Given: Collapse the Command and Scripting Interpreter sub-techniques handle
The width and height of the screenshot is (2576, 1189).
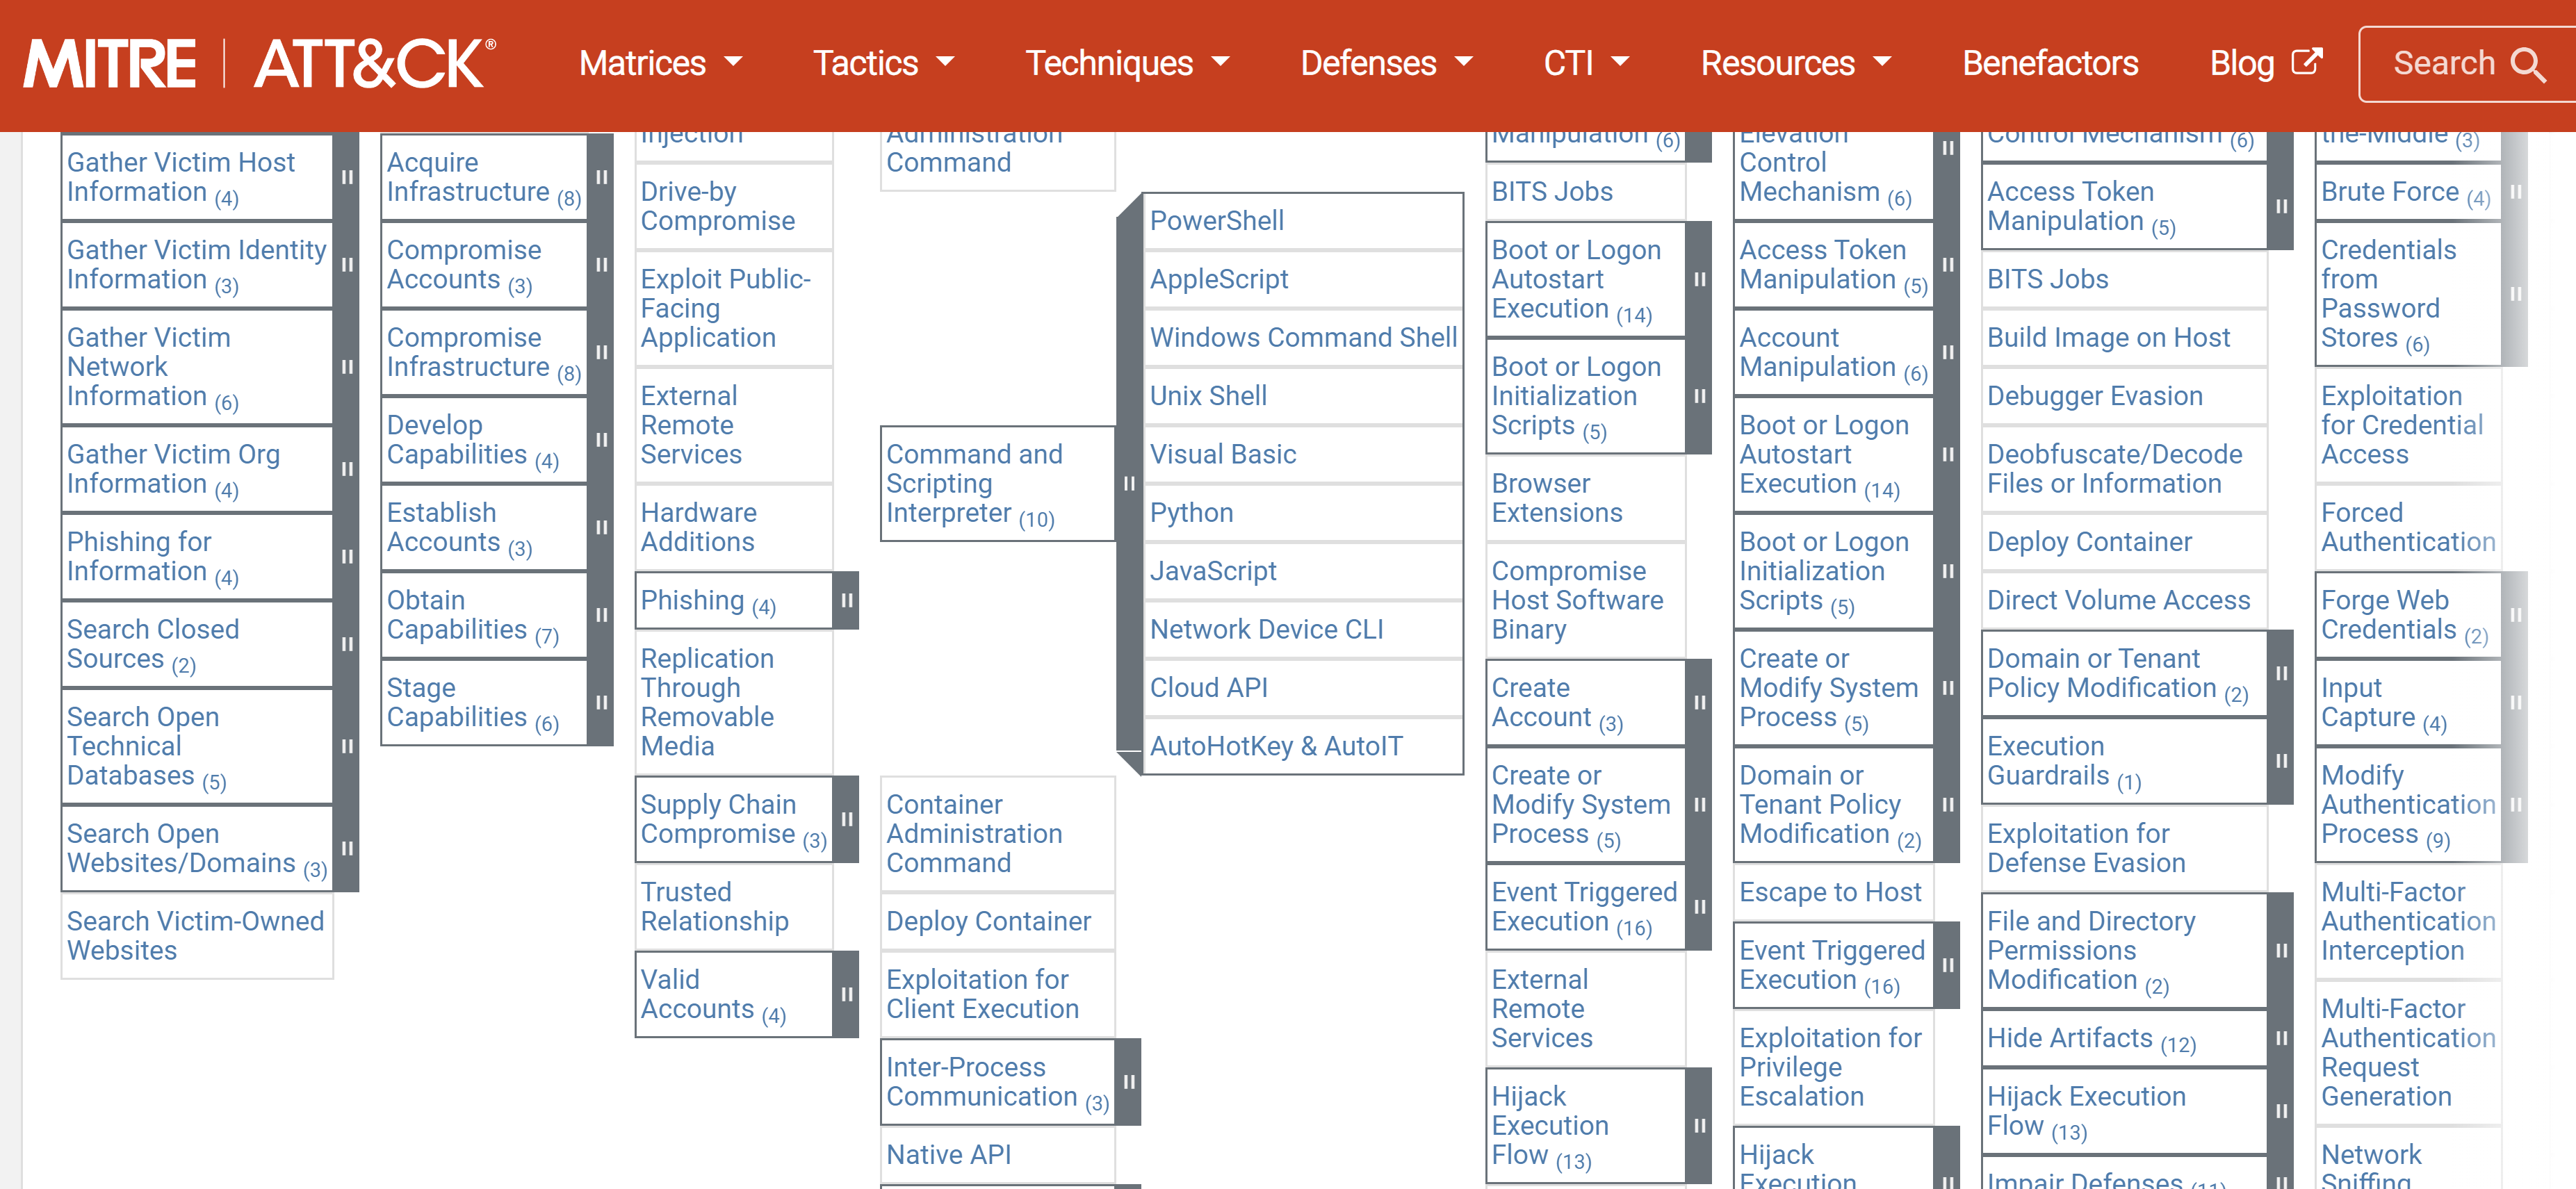Looking at the screenshot, I should click(x=1129, y=484).
